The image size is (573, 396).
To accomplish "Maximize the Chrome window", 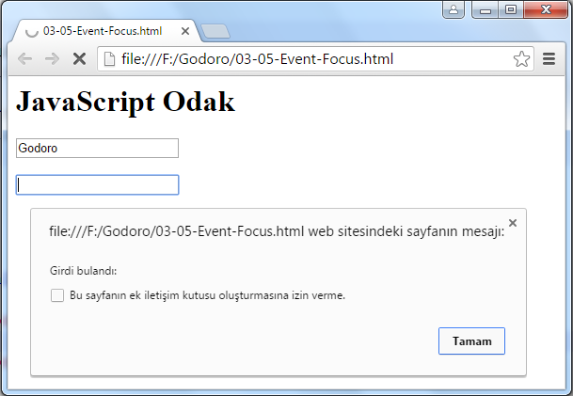I will [511, 9].
